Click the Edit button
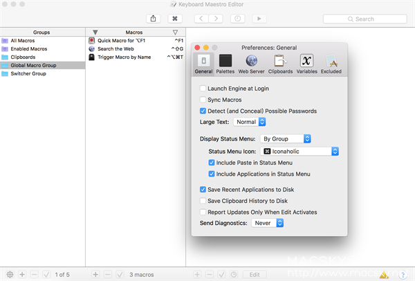Screen dimensions: 415x281 tap(255, 274)
